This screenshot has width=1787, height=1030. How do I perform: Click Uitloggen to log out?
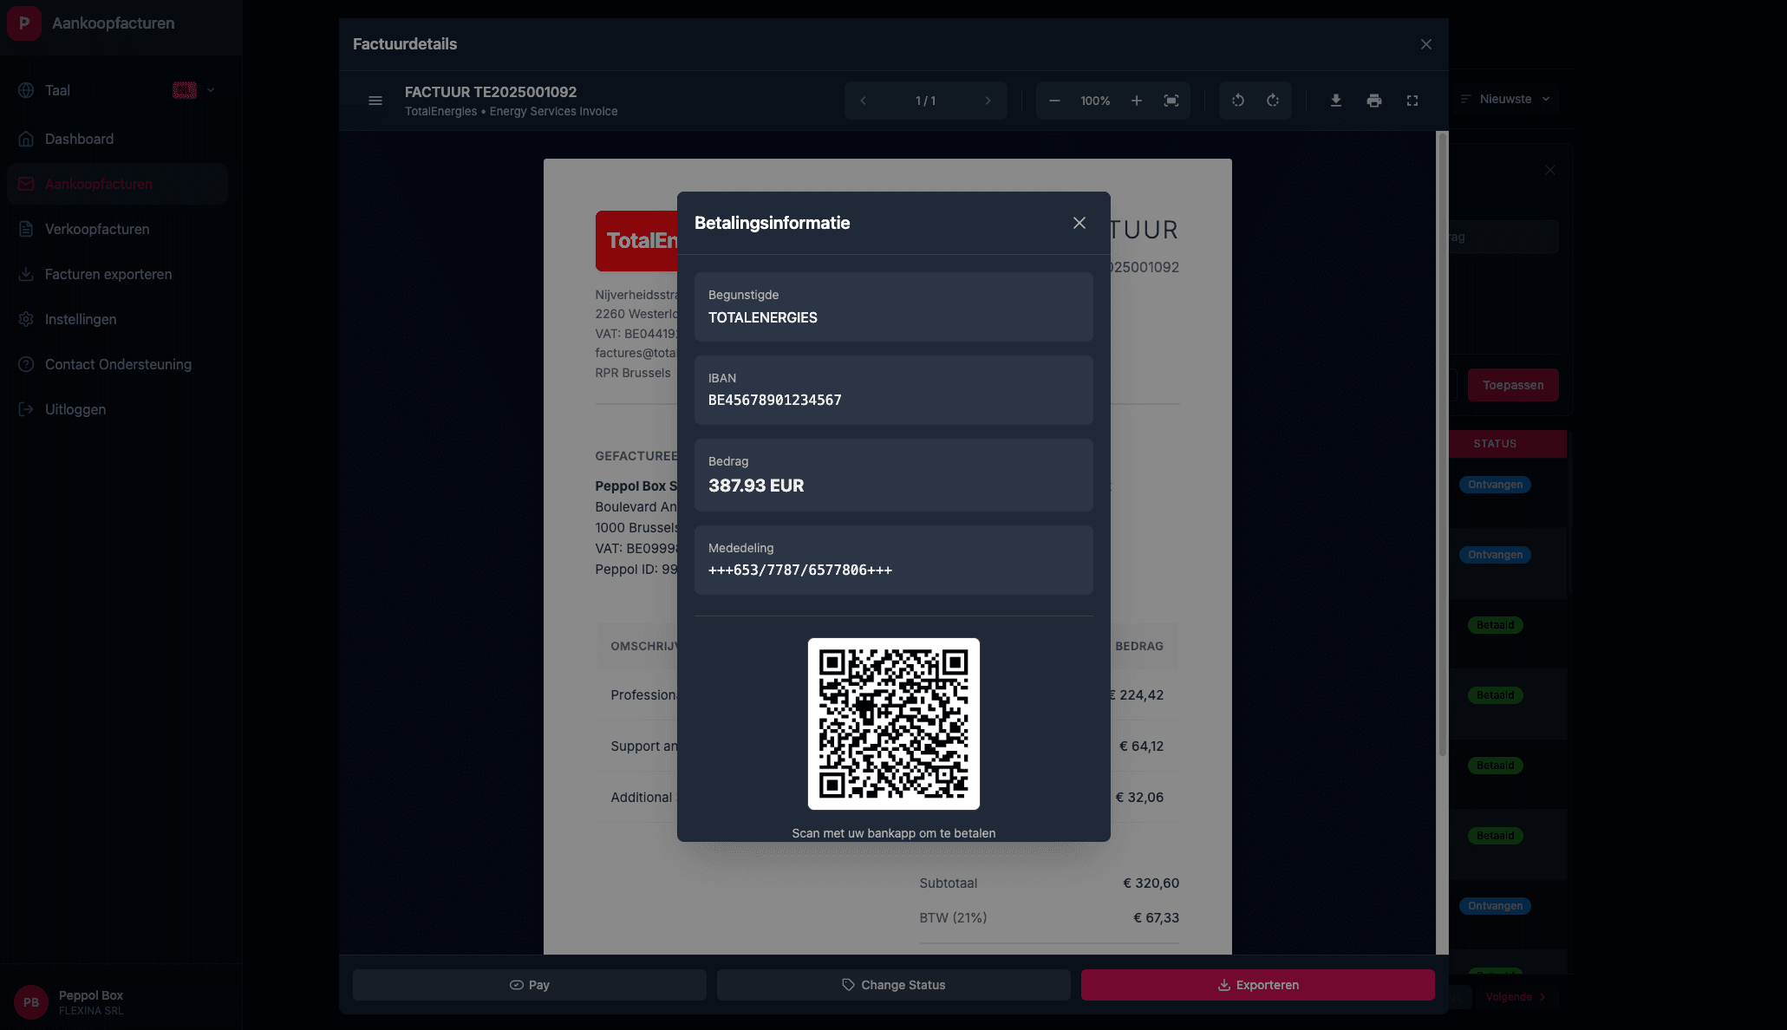pos(117,409)
